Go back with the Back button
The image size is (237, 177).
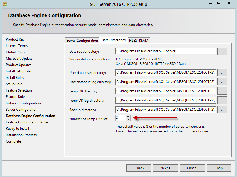coord(139,168)
